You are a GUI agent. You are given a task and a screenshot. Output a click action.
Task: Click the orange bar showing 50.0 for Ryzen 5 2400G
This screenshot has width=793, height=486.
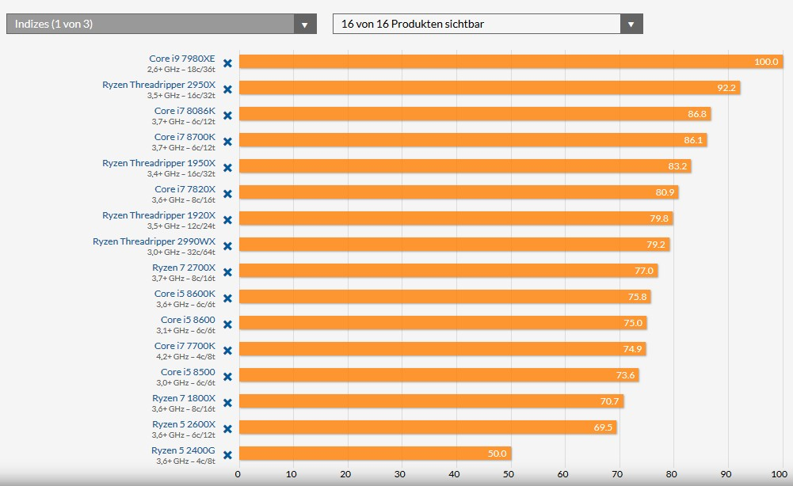[372, 454]
